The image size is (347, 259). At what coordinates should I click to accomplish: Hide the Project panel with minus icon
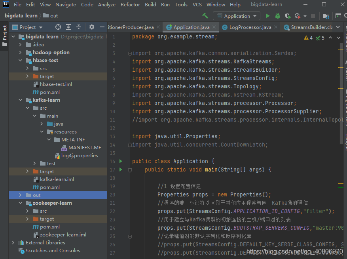click(x=102, y=27)
